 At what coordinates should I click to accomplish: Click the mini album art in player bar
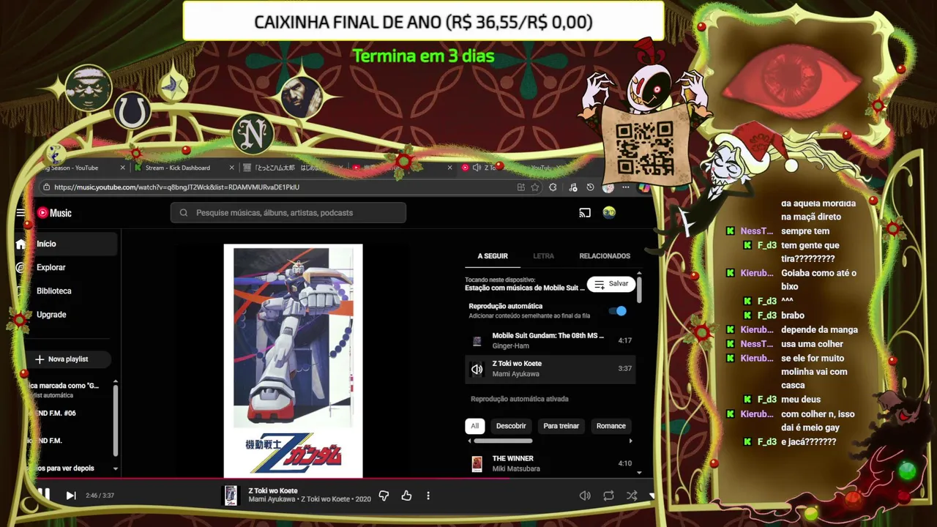coord(231,496)
